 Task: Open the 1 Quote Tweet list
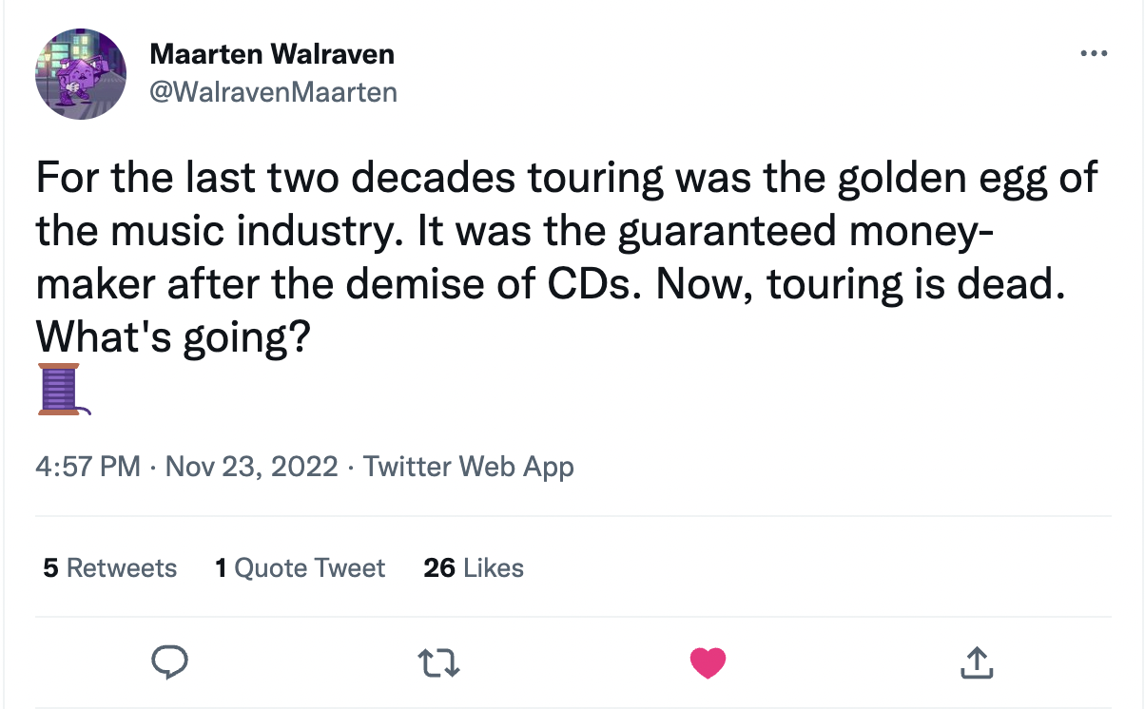299,567
